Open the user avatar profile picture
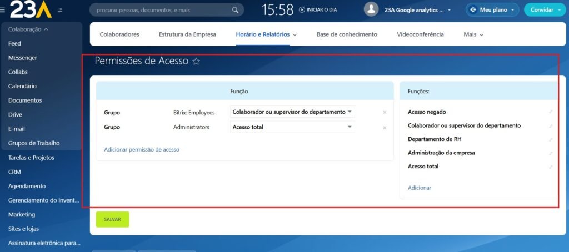The height and width of the screenshot is (252, 569). coord(371,9)
